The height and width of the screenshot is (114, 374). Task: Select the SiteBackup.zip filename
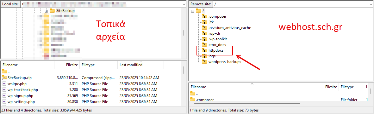[20, 78]
